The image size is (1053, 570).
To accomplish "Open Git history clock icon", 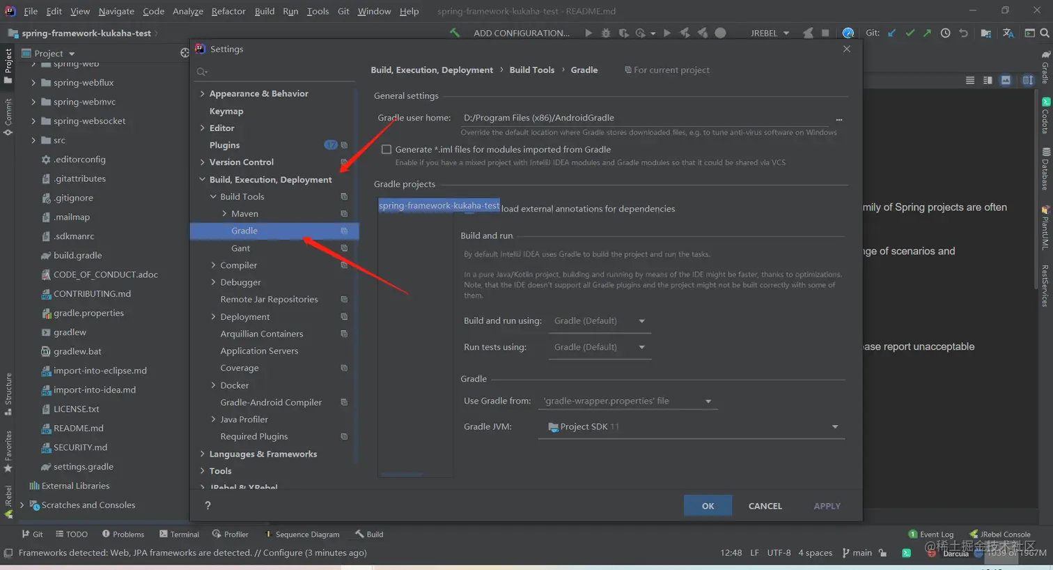I will 945,33.
